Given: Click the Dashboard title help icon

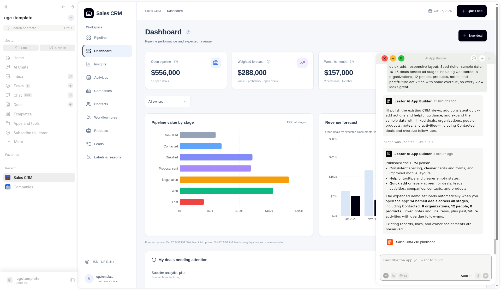Looking at the screenshot, I should click(x=188, y=32).
